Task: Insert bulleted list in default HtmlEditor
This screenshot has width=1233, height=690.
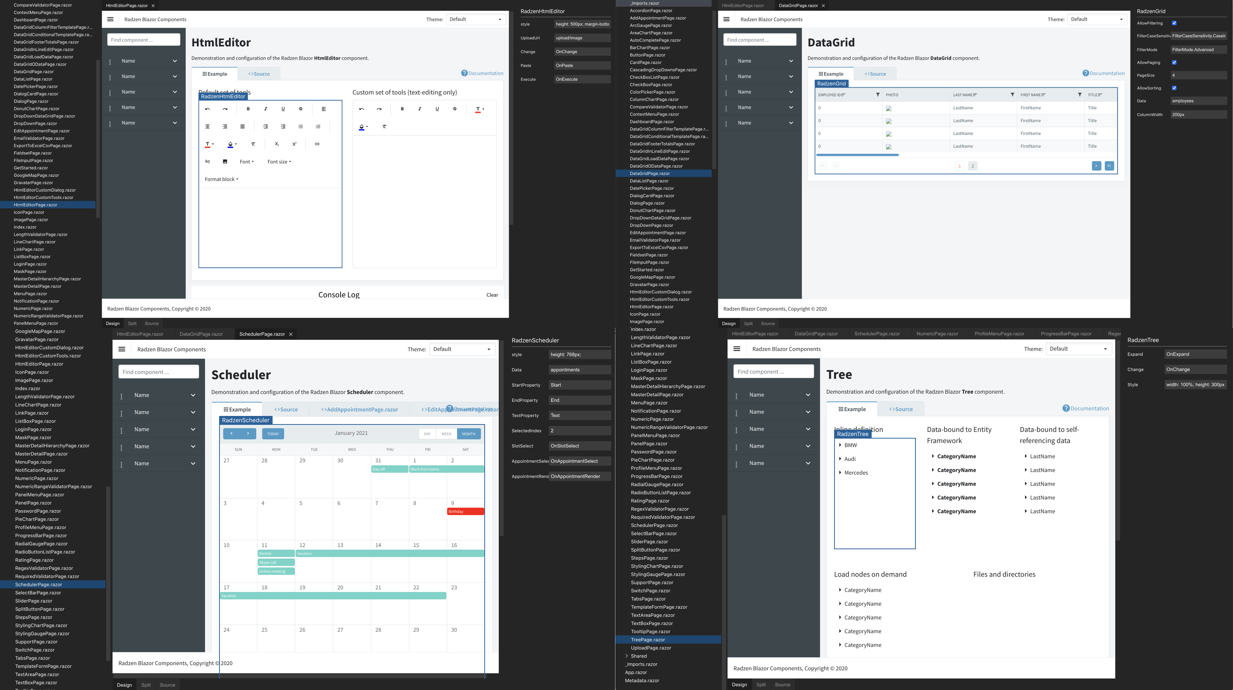Action: tap(300, 127)
